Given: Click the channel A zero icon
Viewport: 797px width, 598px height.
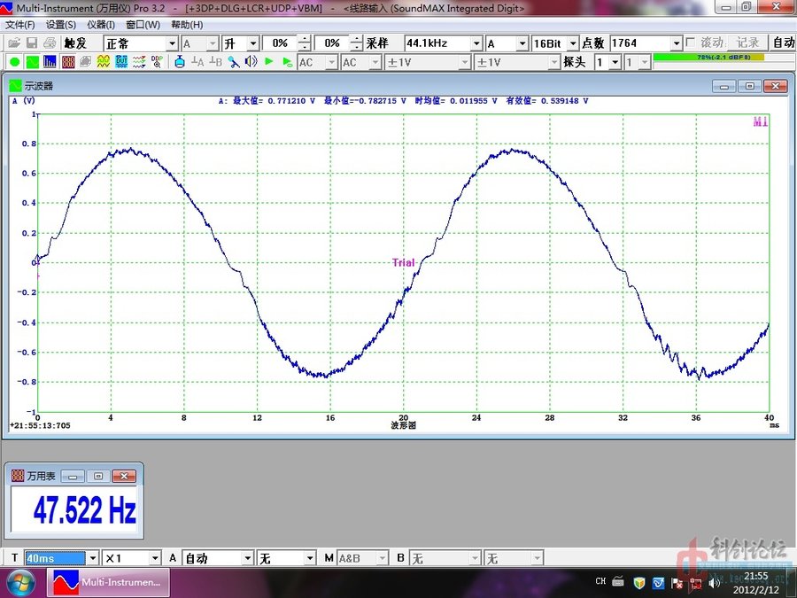Looking at the screenshot, I should point(197,62).
